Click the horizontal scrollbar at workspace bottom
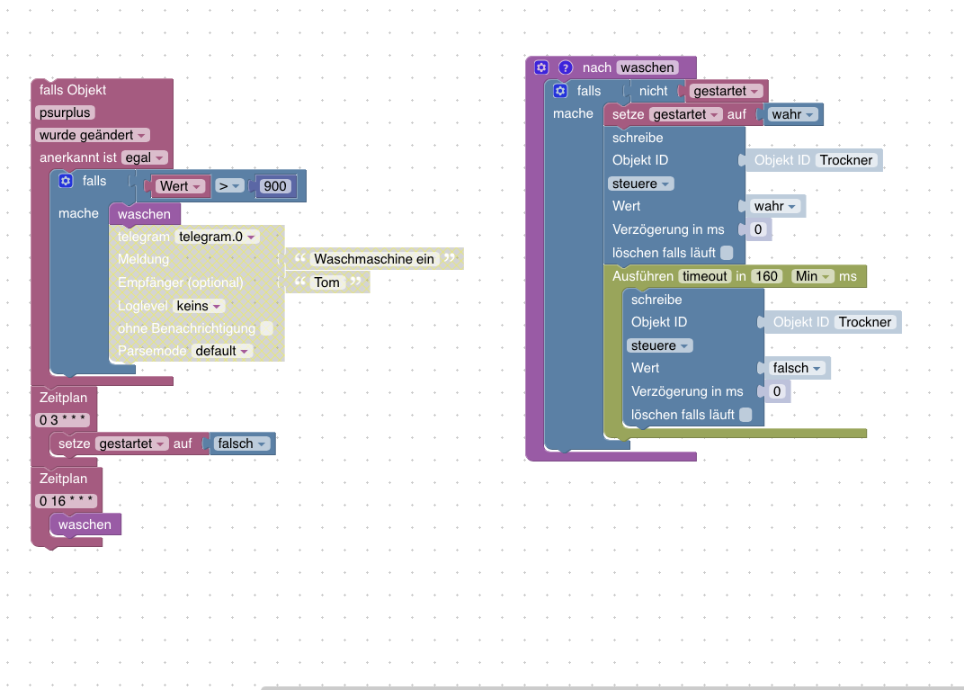Viewport: 964px width, 690px height. coord(612,687)
